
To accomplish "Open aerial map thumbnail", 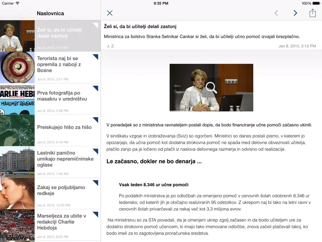I will [x=17, y=130].
